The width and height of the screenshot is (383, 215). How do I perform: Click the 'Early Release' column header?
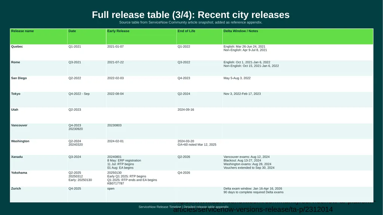(x=141, y=36)
